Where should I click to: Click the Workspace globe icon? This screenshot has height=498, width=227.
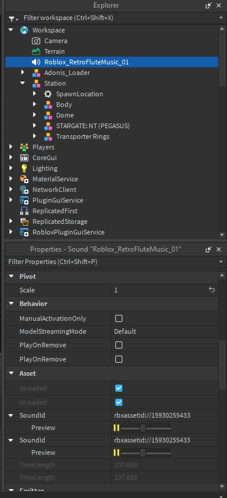point(24,30)
